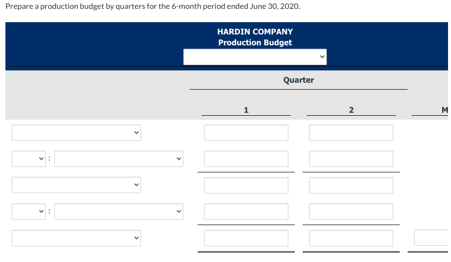Open the first row label dropdown
This screenshot has width=451, height=262.
coord(76,132)
